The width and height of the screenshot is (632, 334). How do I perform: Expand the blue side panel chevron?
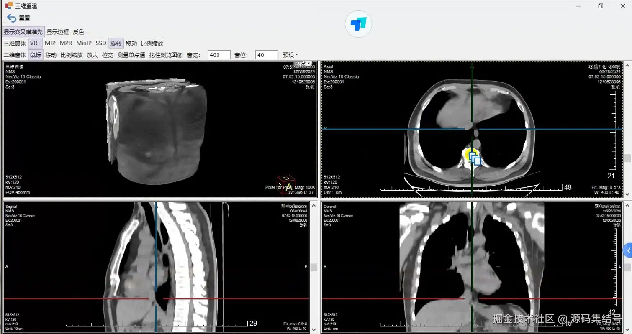coord(628,250)
